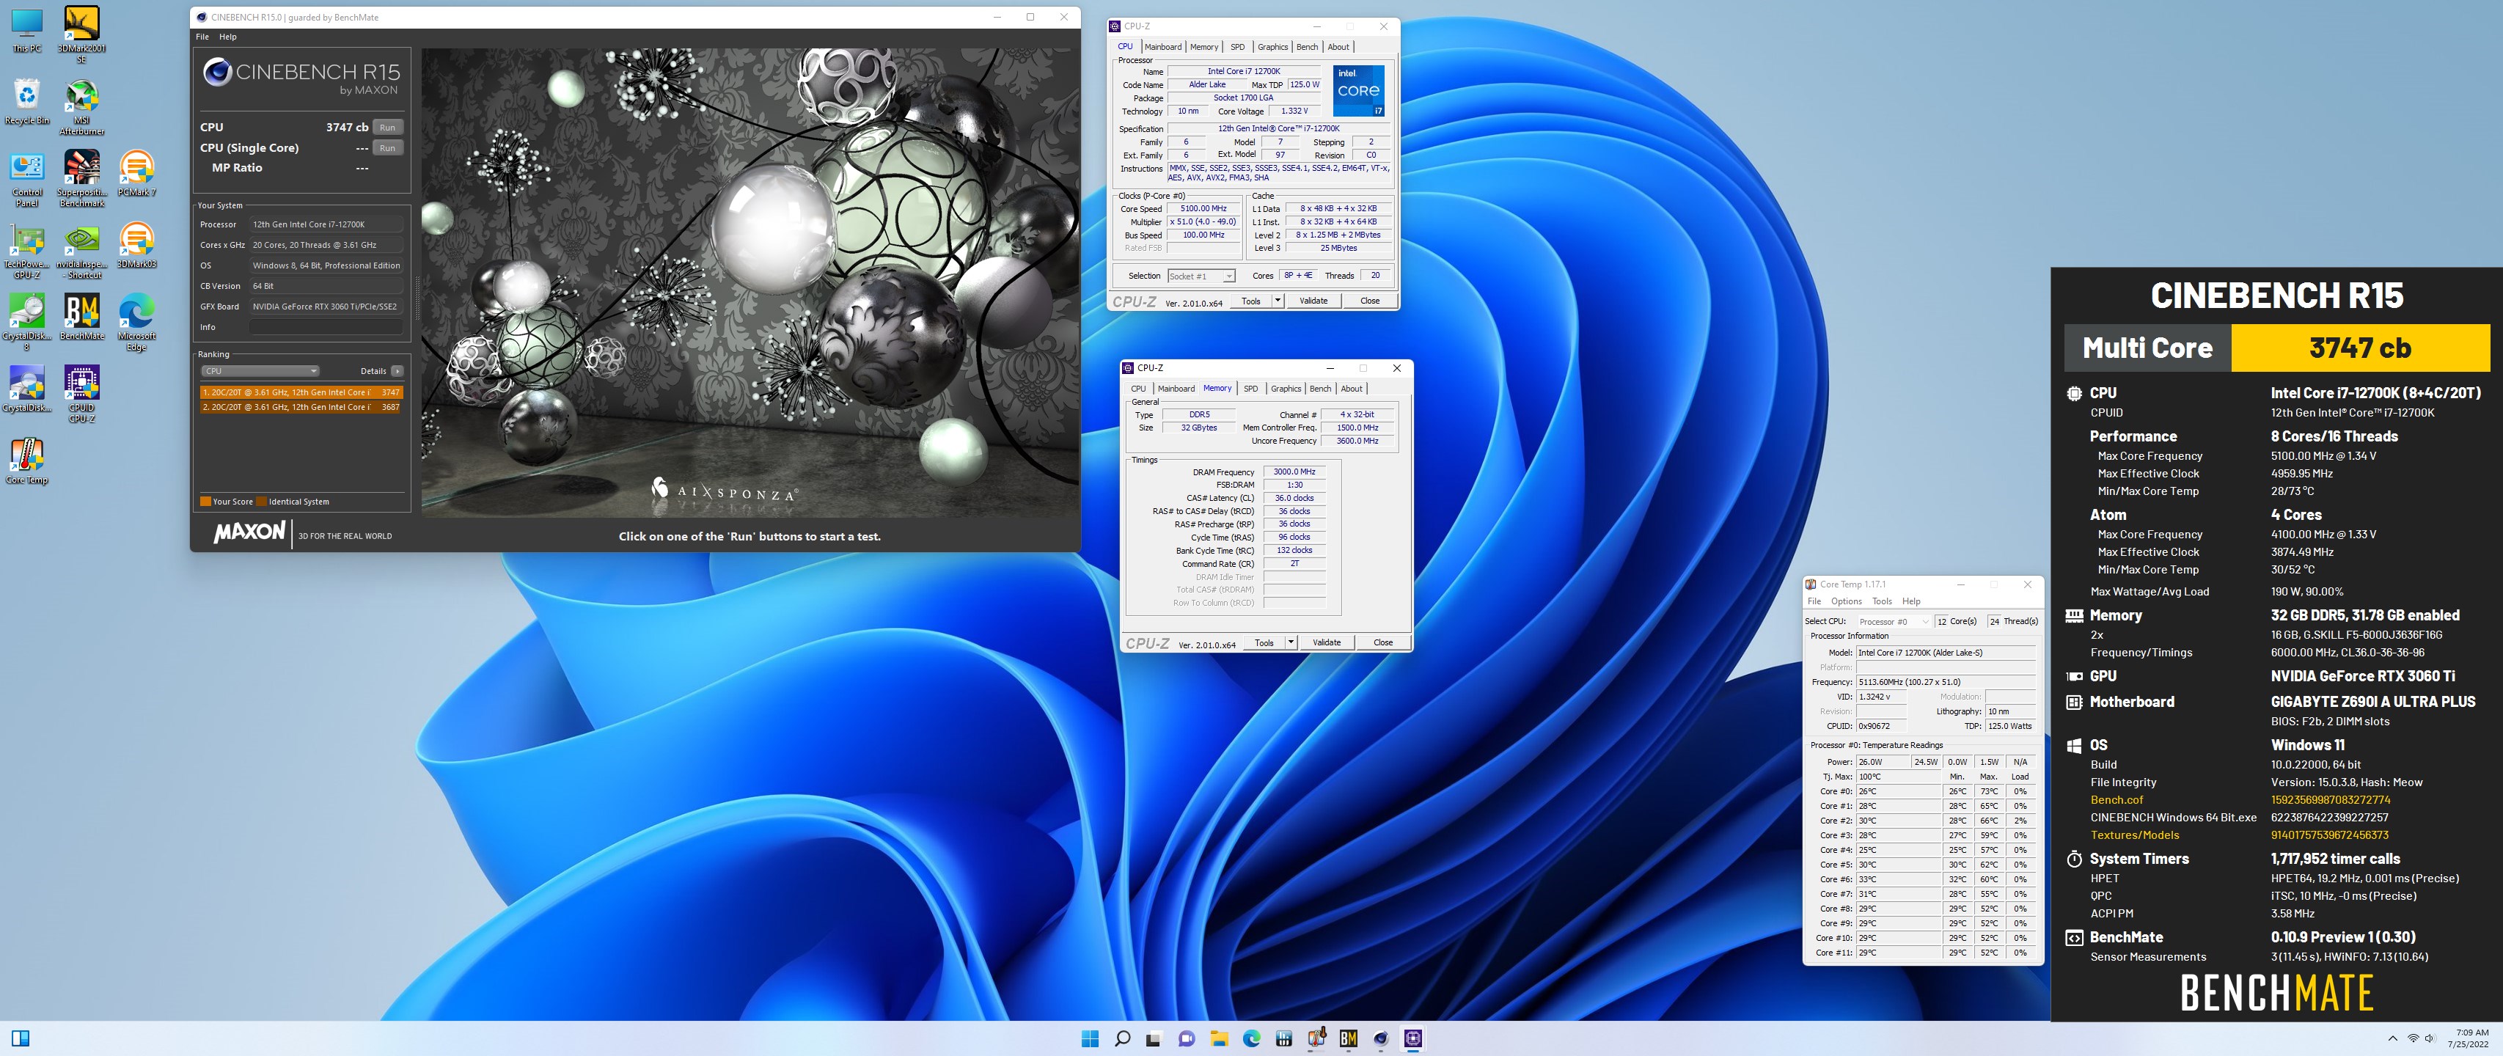Screen dimensions: 2503x1056
Task: Run the Cinebench CPU multi-core test
Action: 388,128
